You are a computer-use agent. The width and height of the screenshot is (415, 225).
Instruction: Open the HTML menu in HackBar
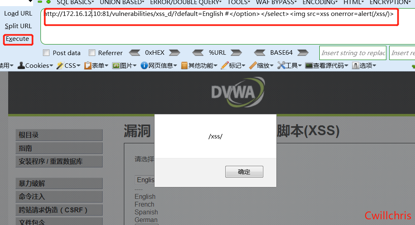point(354,2)
